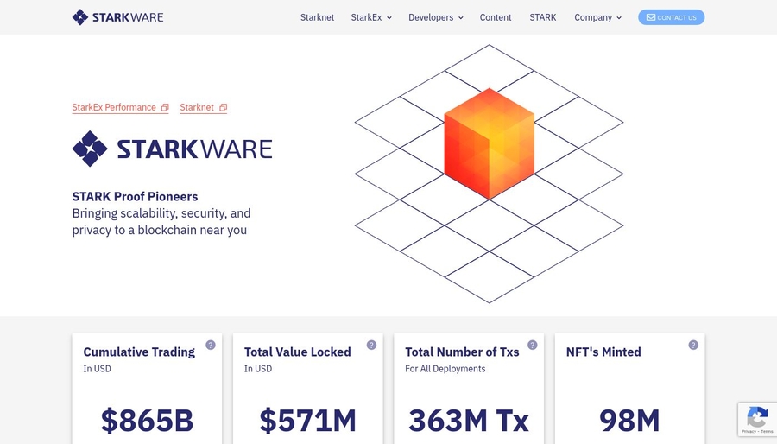Expand the Developers dropdown menu
Screen dimensions: 777x444
tap(435, 17)
